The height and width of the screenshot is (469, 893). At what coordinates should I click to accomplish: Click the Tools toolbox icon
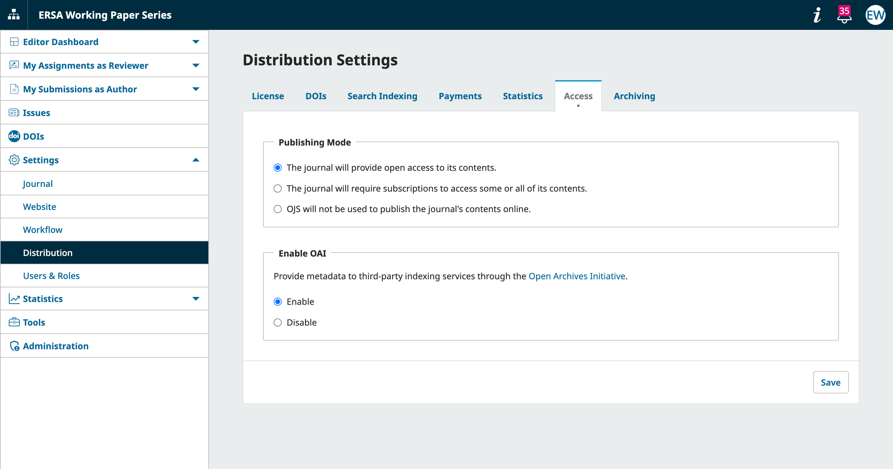point(14,323)
